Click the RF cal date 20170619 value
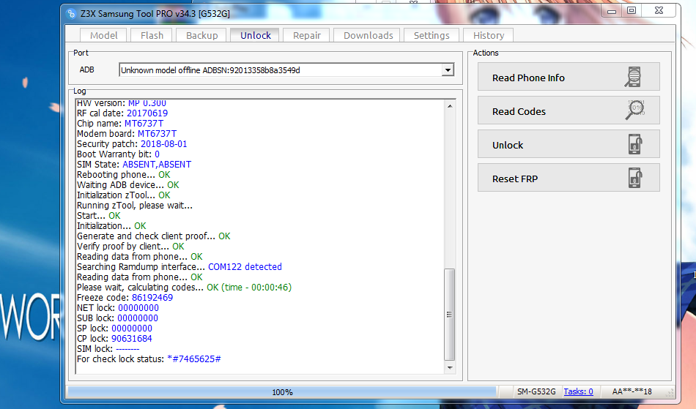This screenshot has width=696, height=409. pyautogui.click(x=147, y=113)
